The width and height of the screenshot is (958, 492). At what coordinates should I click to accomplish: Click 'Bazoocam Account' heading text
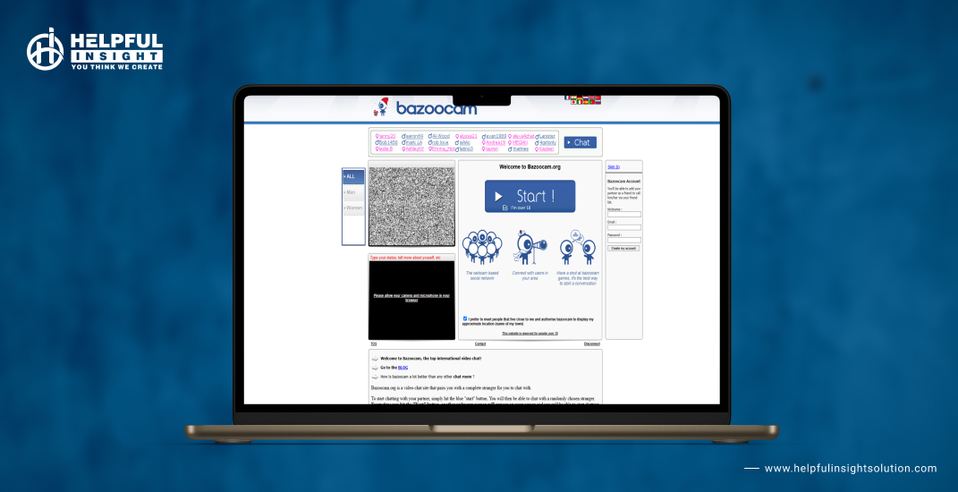tap(623, 182)
